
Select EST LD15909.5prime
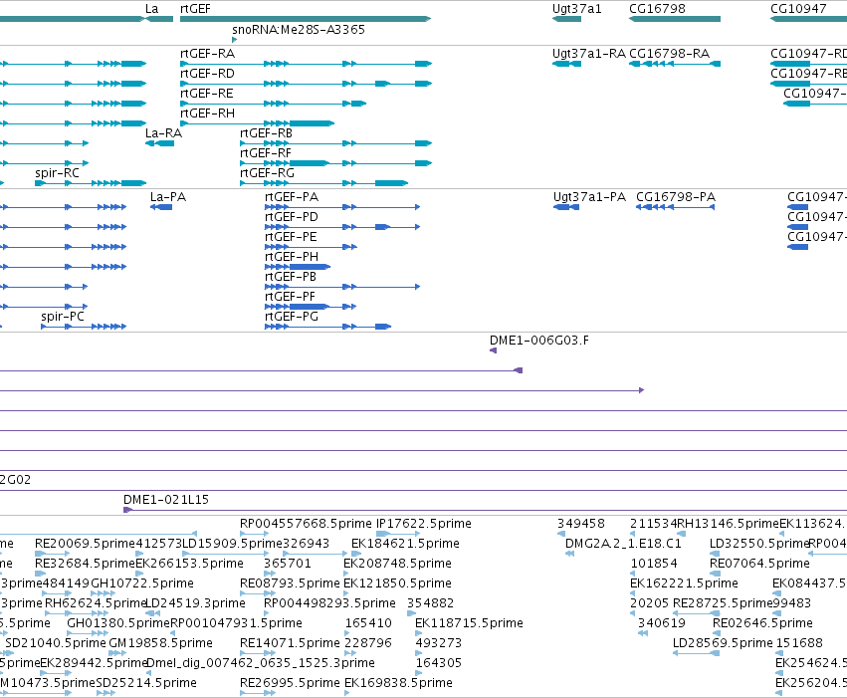point(233,544)
